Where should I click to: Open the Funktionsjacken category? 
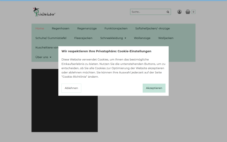116,28
